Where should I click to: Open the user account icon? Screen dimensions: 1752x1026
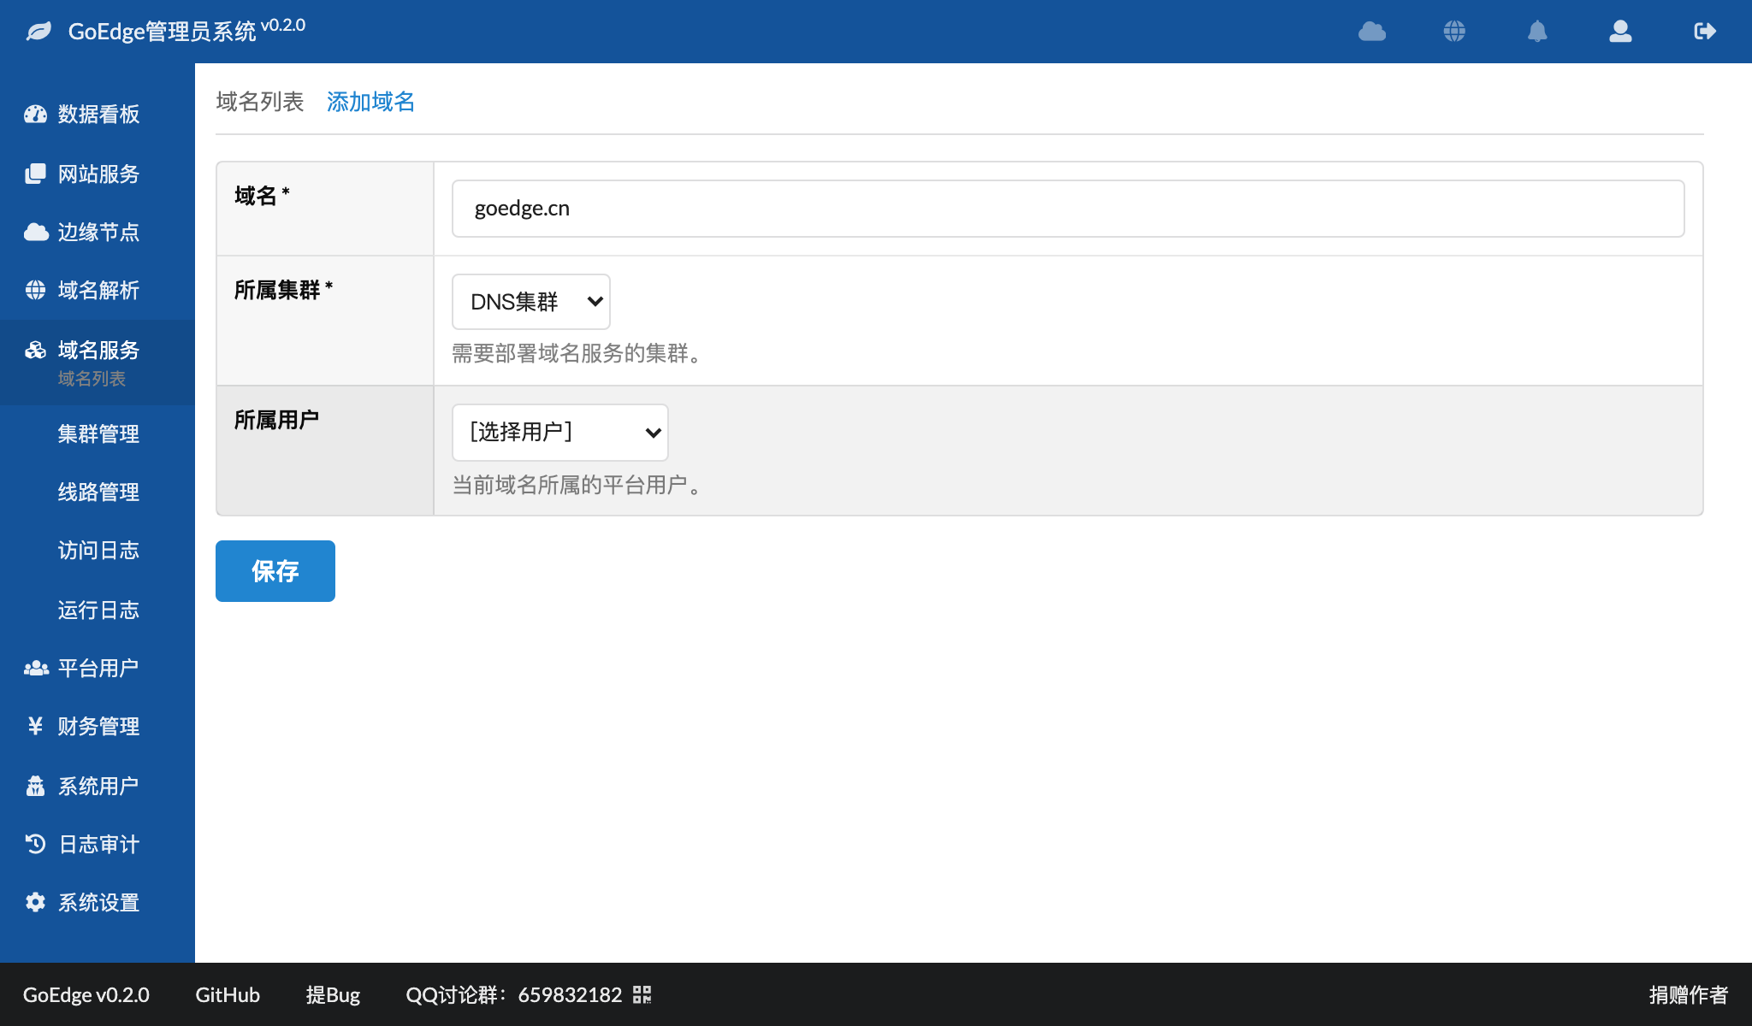coord(1619,31)
